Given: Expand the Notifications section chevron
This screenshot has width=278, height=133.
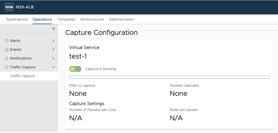Looking at the screenshot, I should pos(53,58).
